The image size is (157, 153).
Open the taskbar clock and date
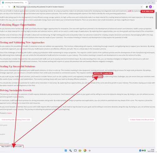point(151,150)
